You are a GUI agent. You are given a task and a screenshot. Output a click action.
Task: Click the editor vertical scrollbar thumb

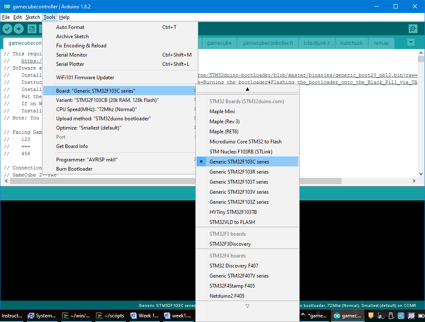click(421, 59)
